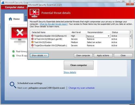The height and width of the screenshot is (105, 135).
Task: Expand details with Show details >> button
Action: (39, 55)
